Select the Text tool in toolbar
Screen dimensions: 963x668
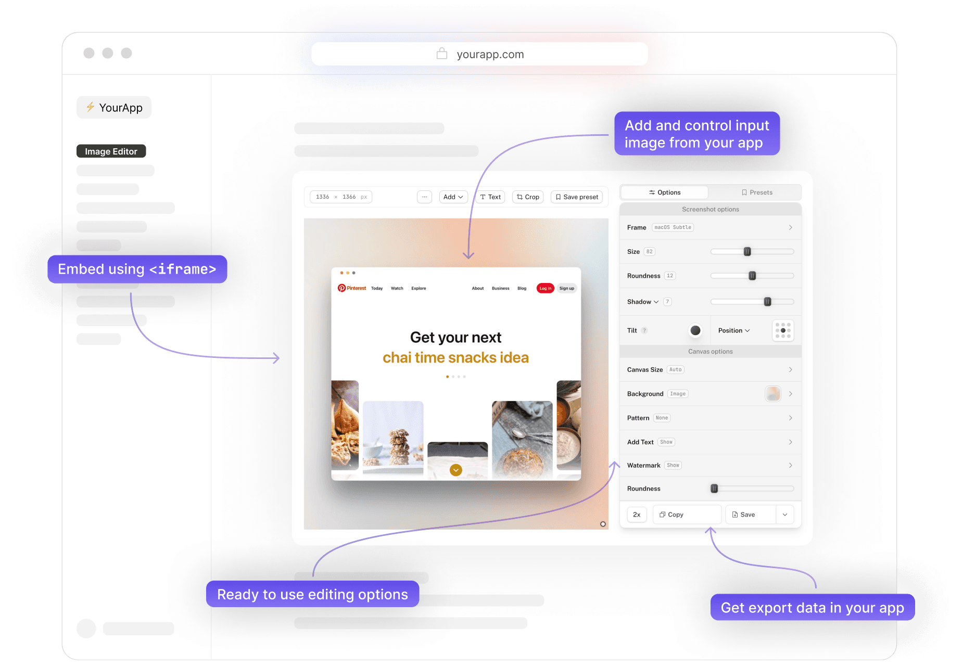(490, 197)
